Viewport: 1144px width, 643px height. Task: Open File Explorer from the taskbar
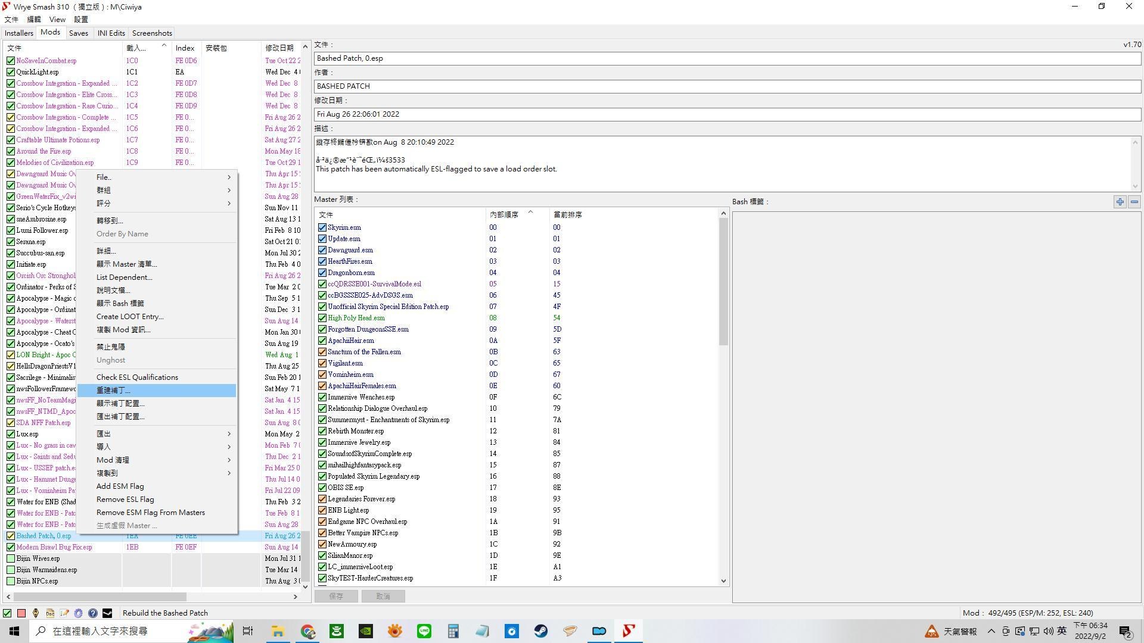point(278,631)
